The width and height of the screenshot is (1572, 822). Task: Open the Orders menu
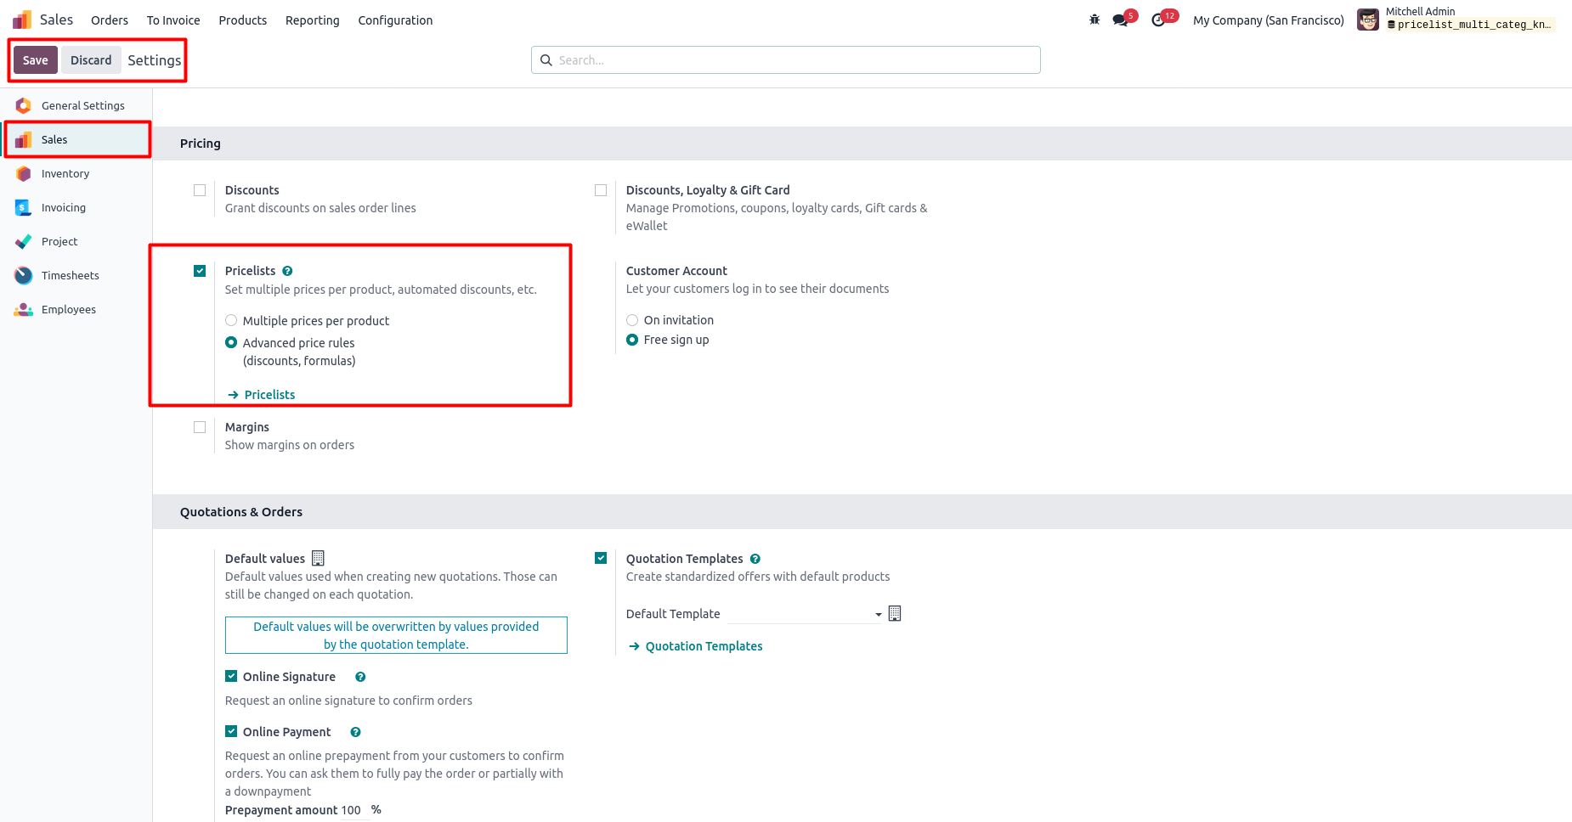coord(110,20)
